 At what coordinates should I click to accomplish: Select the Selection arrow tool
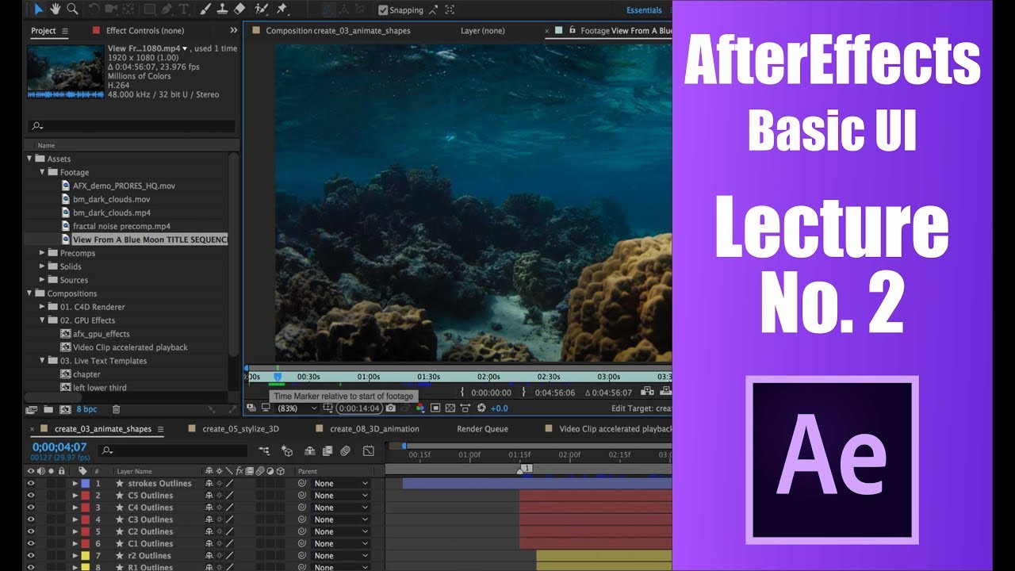[x=39, y=10]
